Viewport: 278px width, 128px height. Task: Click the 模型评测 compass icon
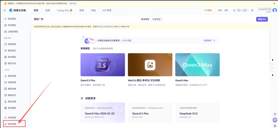(5, 63)
